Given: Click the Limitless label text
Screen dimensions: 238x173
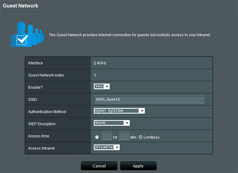Looking at the screenshot, I should click(151, 137).
